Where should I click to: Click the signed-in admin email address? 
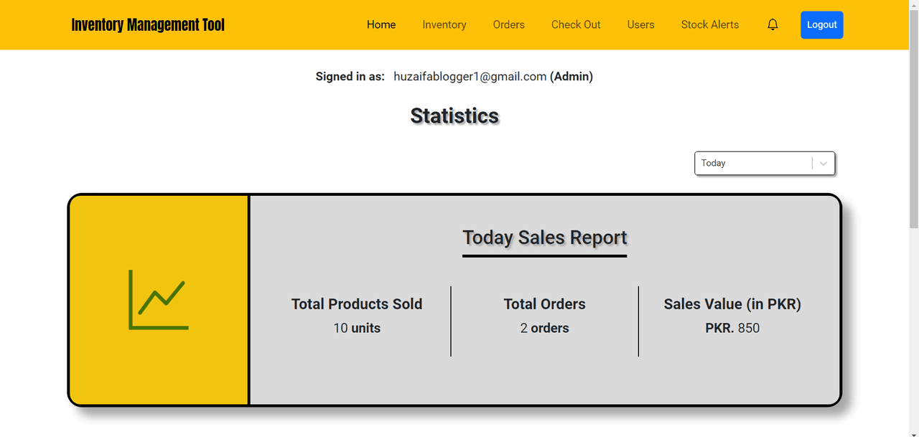[x=470, y=77]
